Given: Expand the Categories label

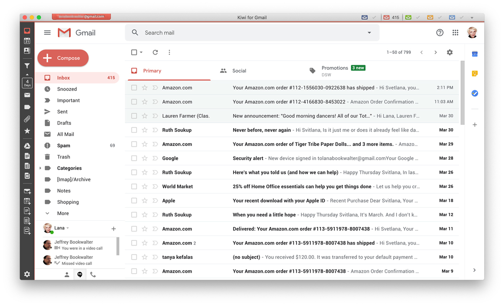Looking at the screenshot, I should (x=40, y=168).
